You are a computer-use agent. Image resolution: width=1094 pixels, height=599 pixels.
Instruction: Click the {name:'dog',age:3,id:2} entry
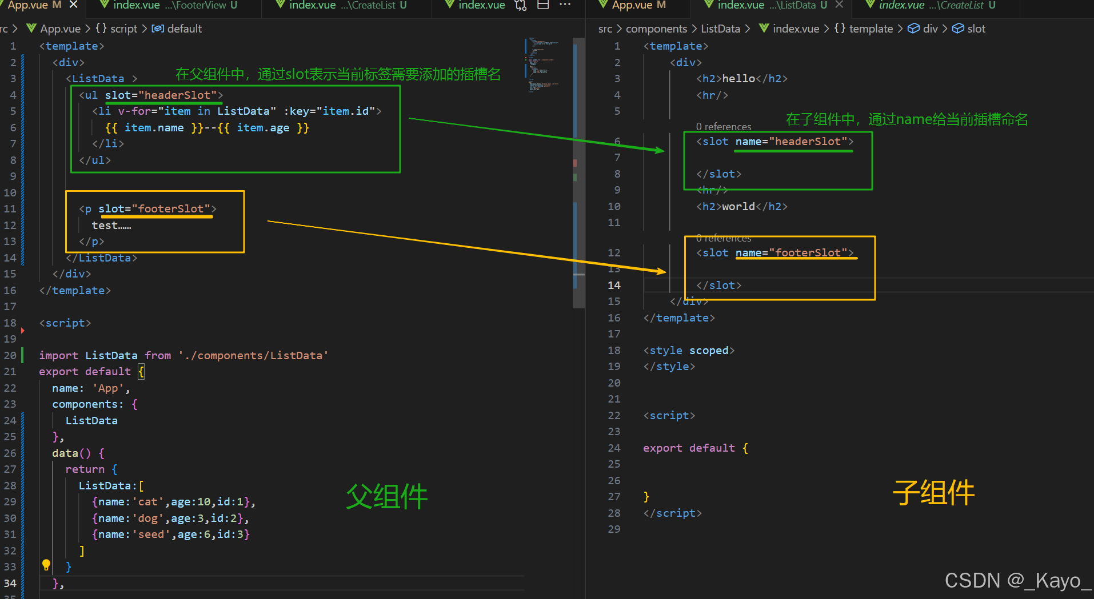pyautogui.click(x=170, y=518)
